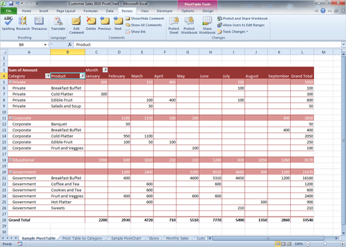Click the Undo icon
Image resolution: width=346 pixels, height=247 pixels.
[17, 3]
